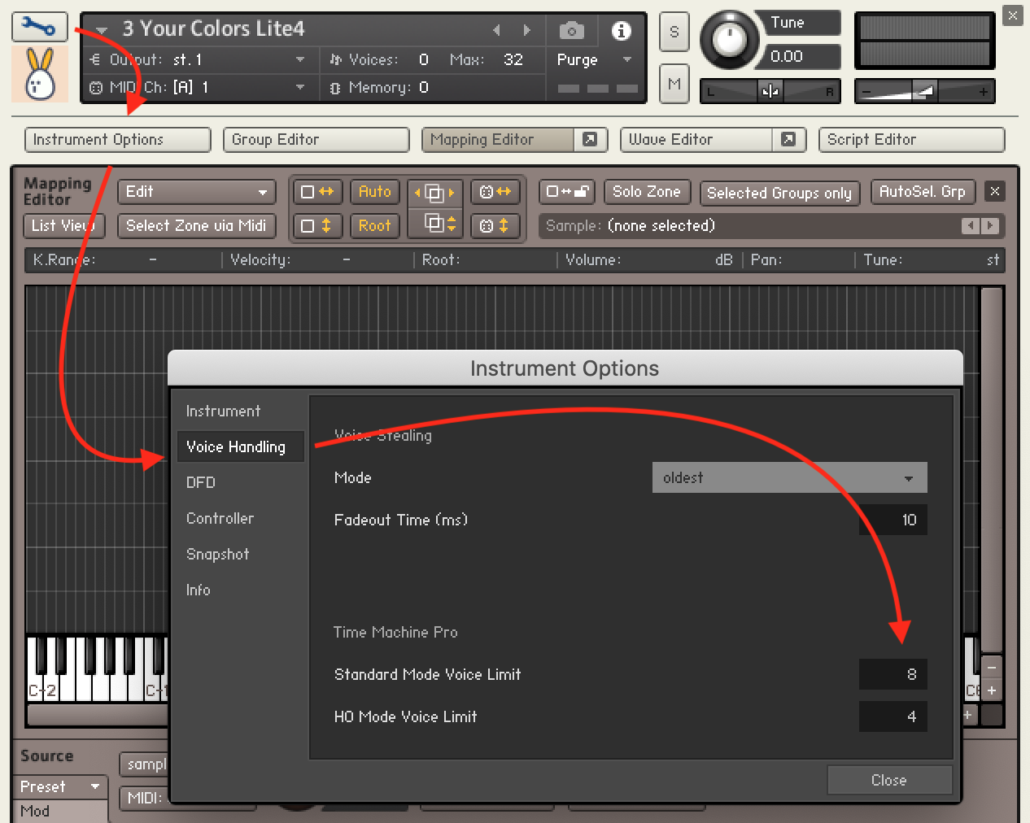Click the pan center icon
The height and width of the screenshot is (823, 1030).
[x=770, y=91]
